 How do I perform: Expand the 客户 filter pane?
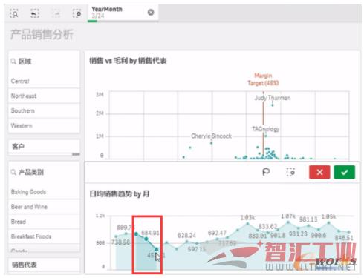(x=44, y=147)
